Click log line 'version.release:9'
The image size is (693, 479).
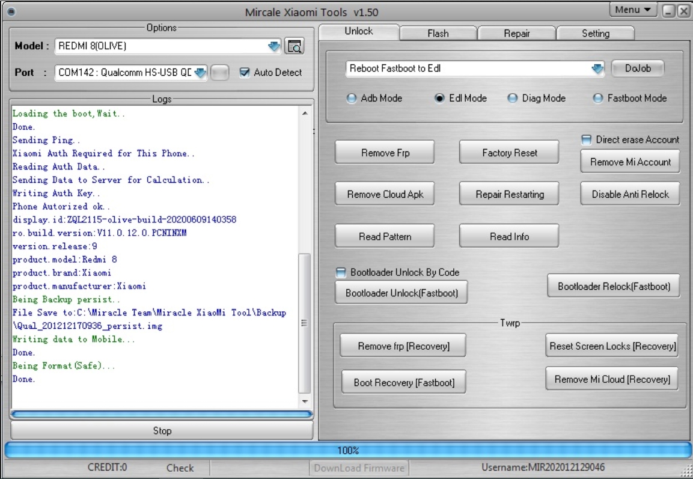click(x=55, y=246)
